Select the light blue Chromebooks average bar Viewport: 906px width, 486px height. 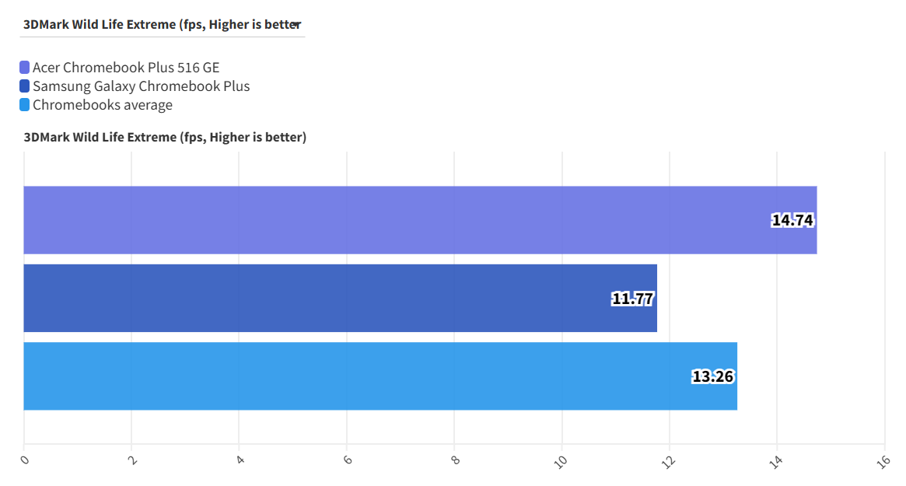(x=350, y=376)
